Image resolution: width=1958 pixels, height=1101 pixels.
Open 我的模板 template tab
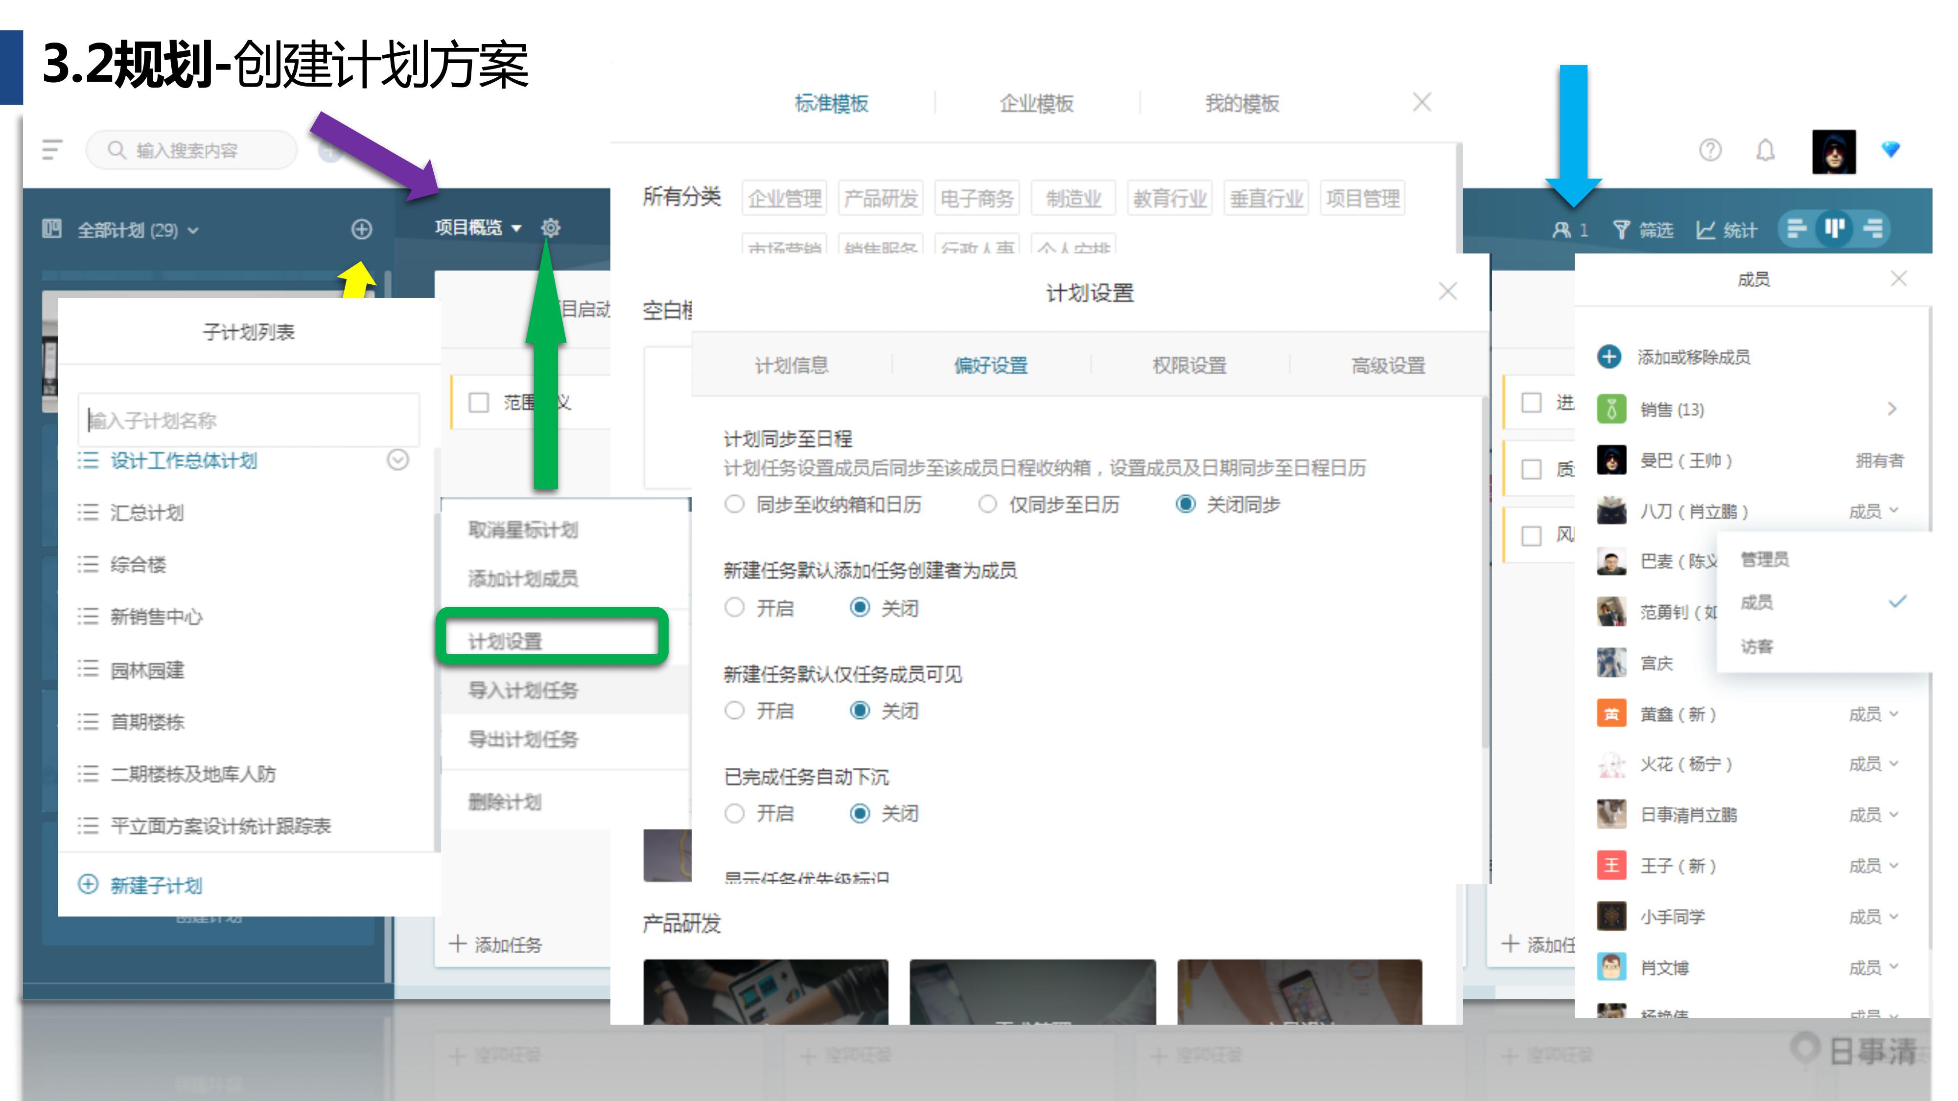coord(1242,103)
